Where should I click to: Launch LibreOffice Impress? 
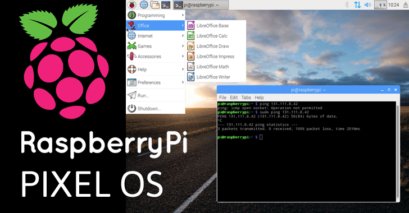(x=216, y=56)
